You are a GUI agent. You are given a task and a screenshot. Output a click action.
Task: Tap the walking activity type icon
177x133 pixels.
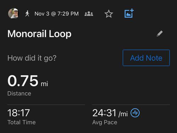click(27, 13)
